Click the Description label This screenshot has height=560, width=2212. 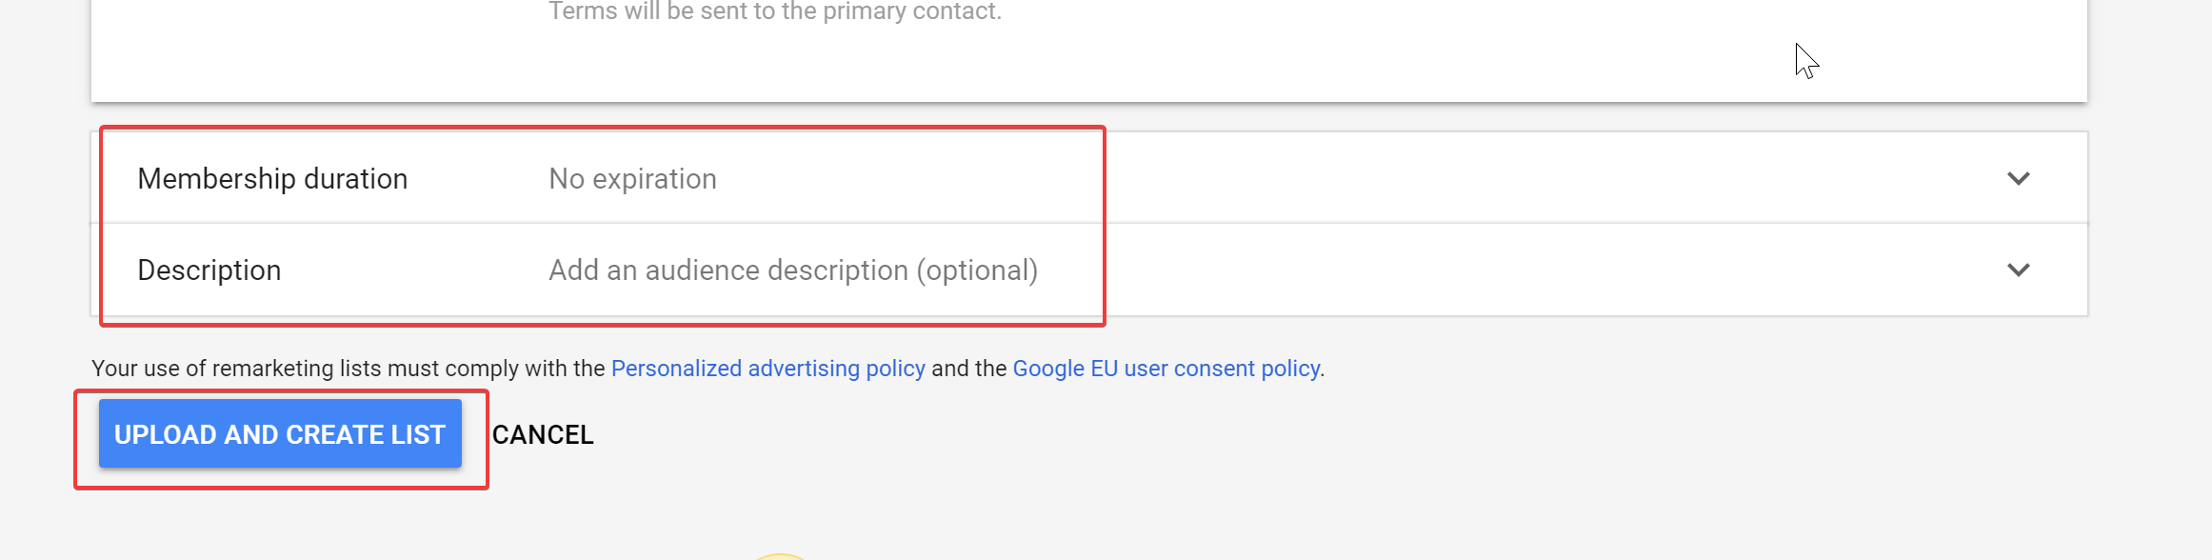click(x=209, y=270)
